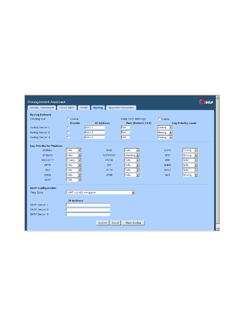Click the scrollbar up arrow

(217, 97)
